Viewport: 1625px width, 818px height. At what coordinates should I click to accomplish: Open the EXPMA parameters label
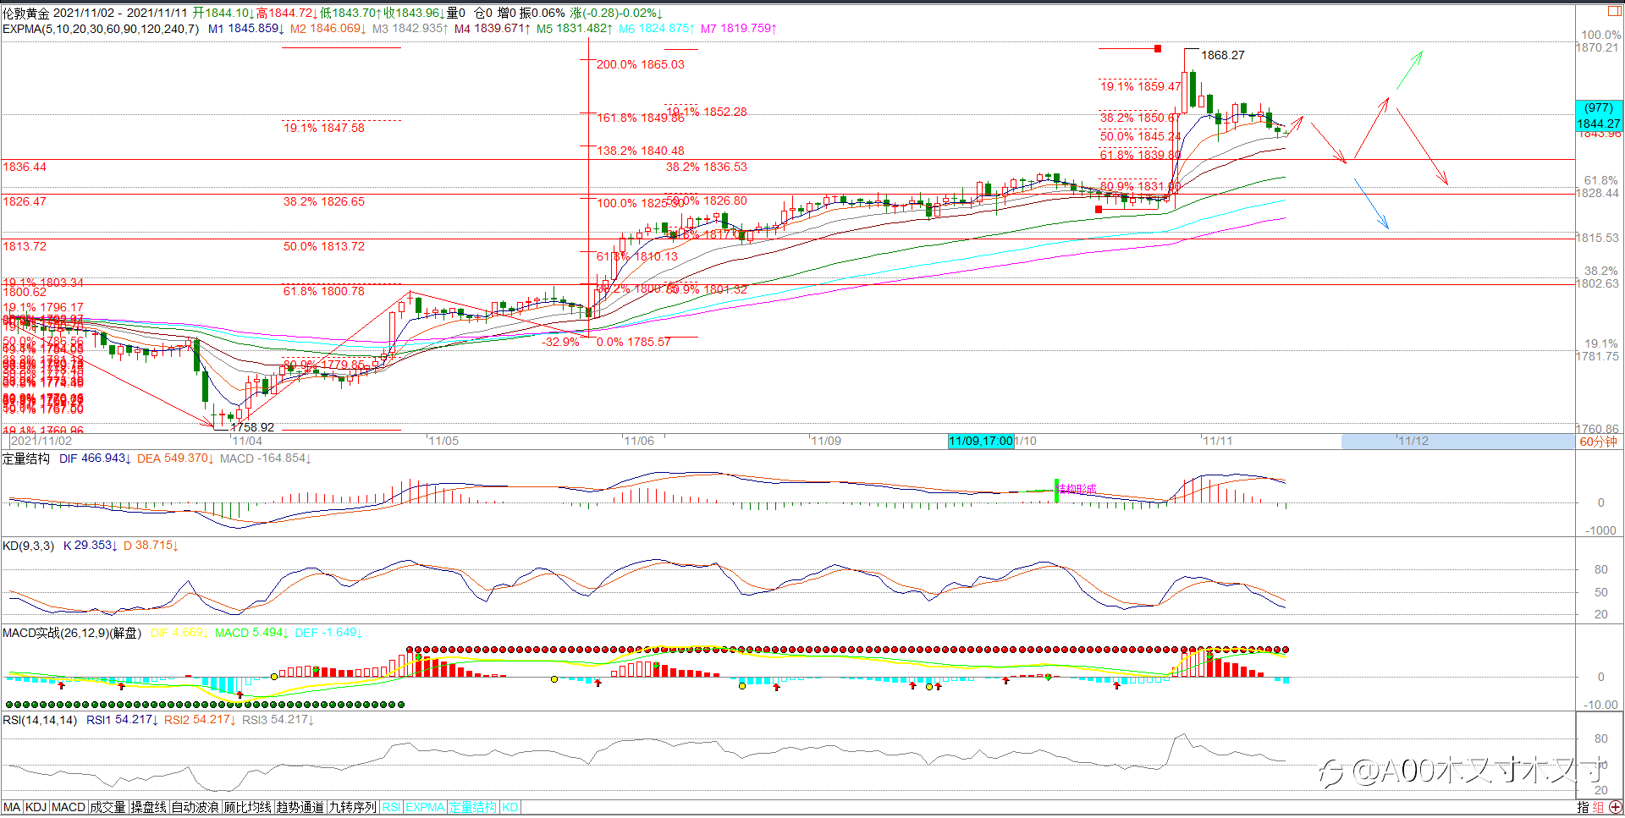click(x=101, y=29)
